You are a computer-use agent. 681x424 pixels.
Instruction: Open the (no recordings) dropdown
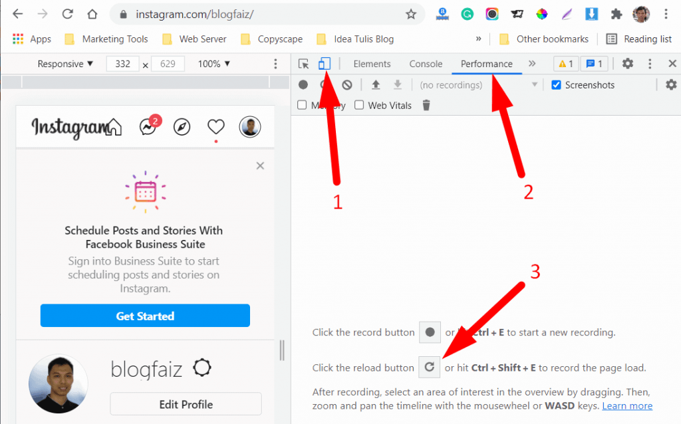point(478,84)
